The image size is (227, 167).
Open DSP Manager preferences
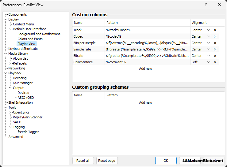[x=23, y=83]
